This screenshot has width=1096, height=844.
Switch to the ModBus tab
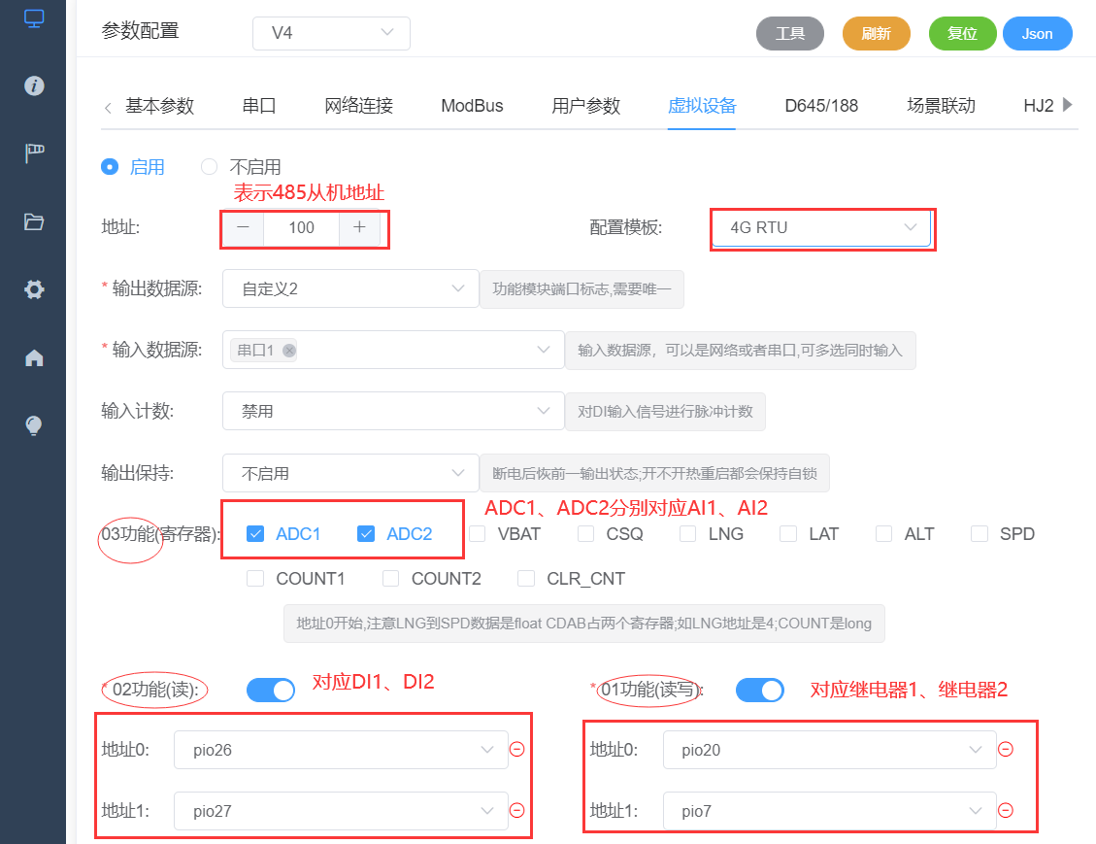(x=472, y=106)
